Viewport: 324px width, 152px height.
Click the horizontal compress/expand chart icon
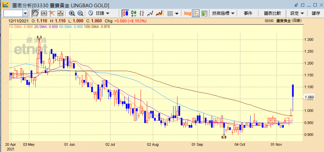pyautogui.click(x=60, y=13)
